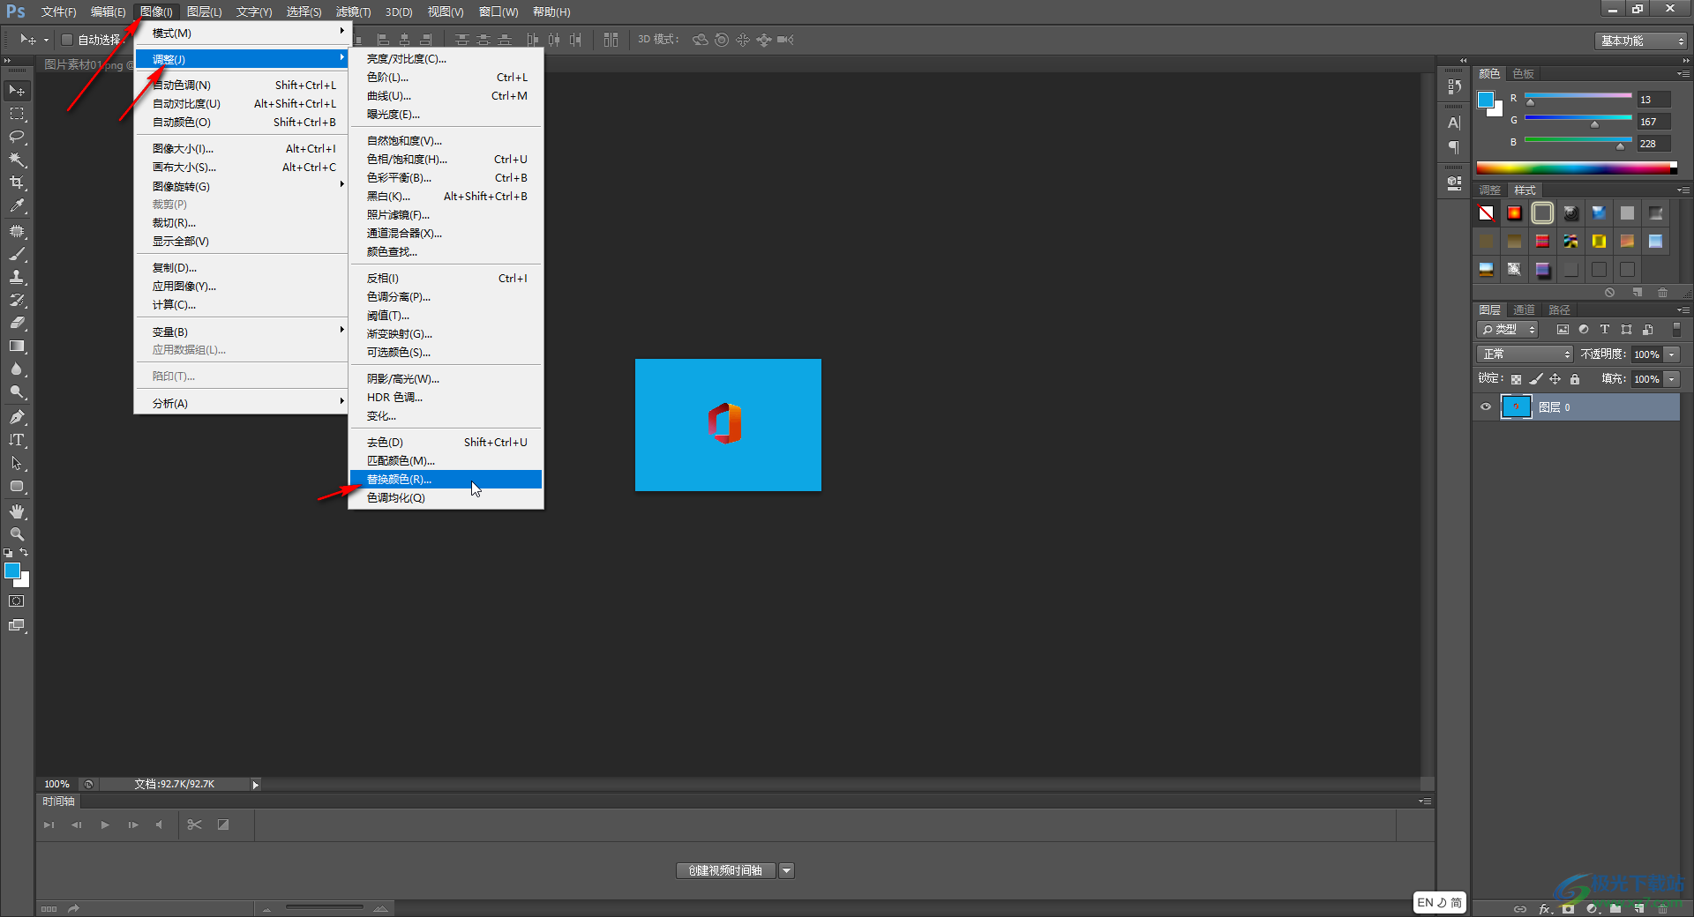The image size is (1694, 917).
Task: Switch to the 通道 tab
Action: (1524, 309)
